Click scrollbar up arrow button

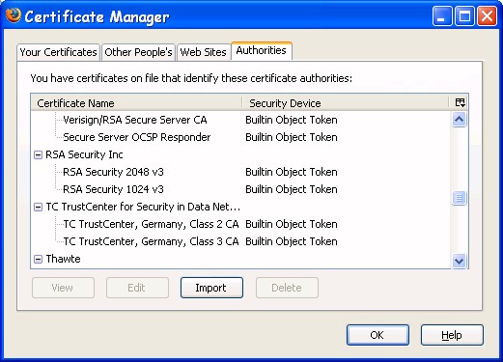coord(459,120)
